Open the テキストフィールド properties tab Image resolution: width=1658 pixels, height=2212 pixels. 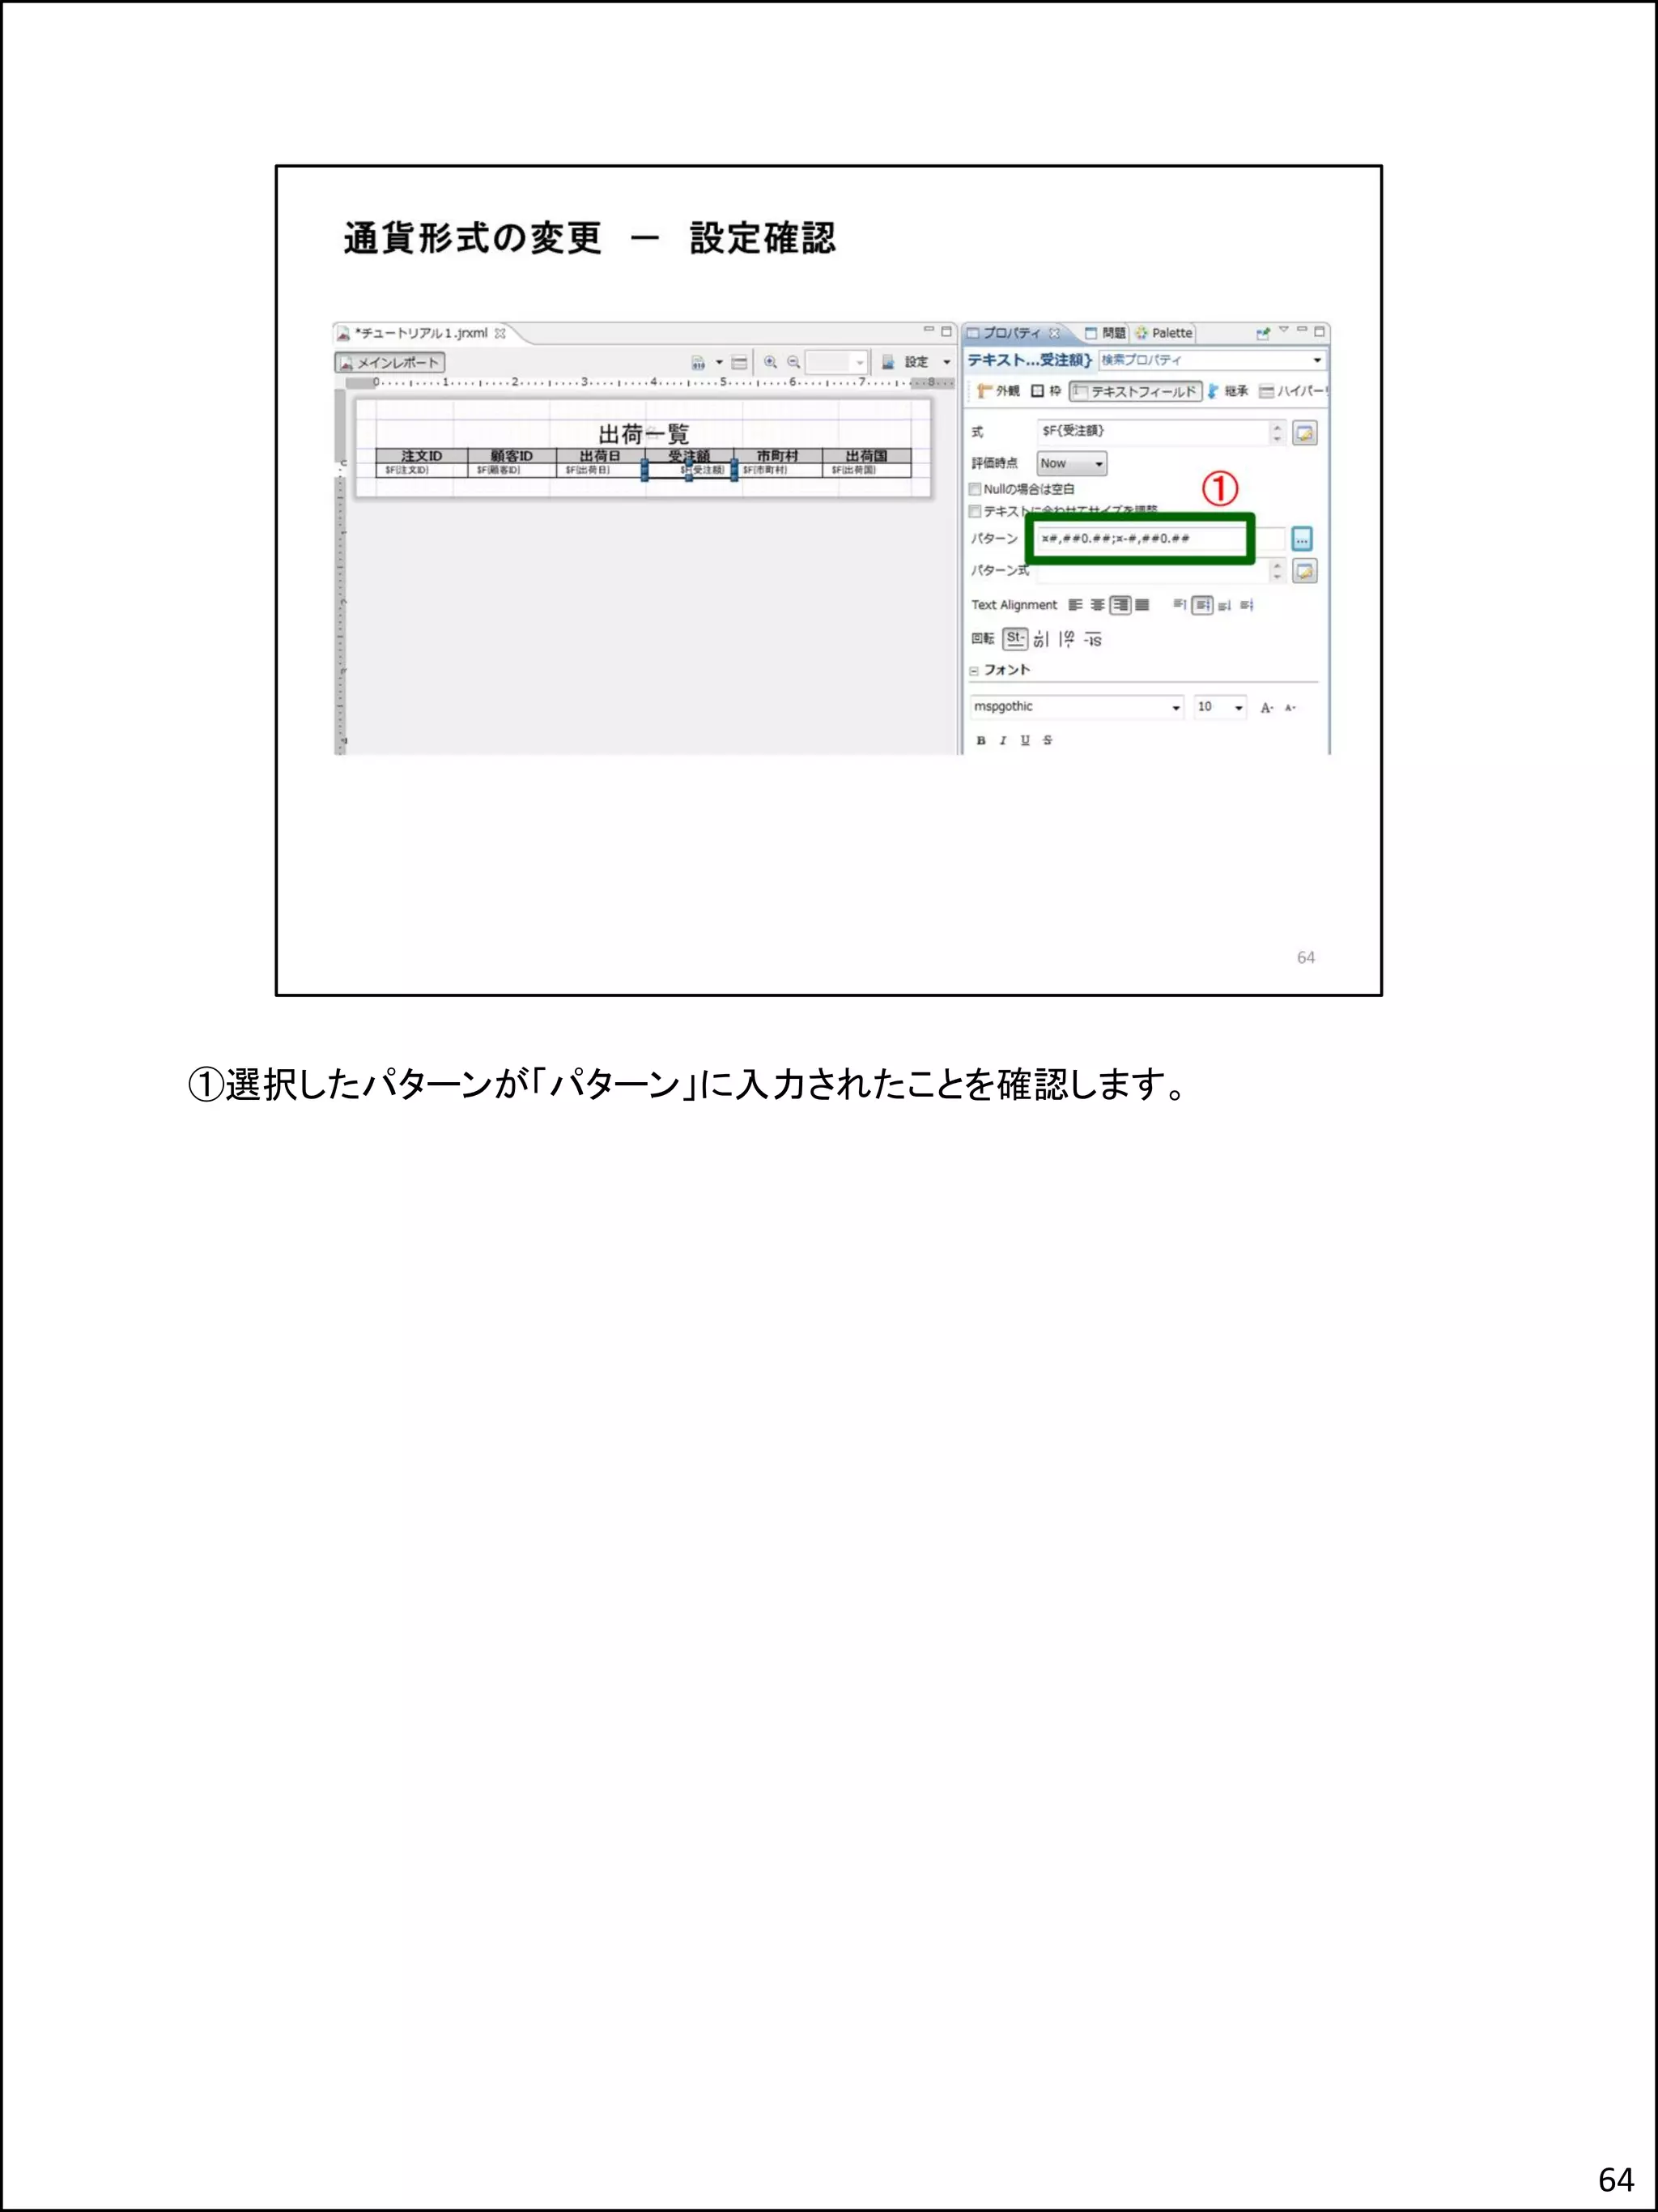pyautogui.click(x=1135, y=391)
